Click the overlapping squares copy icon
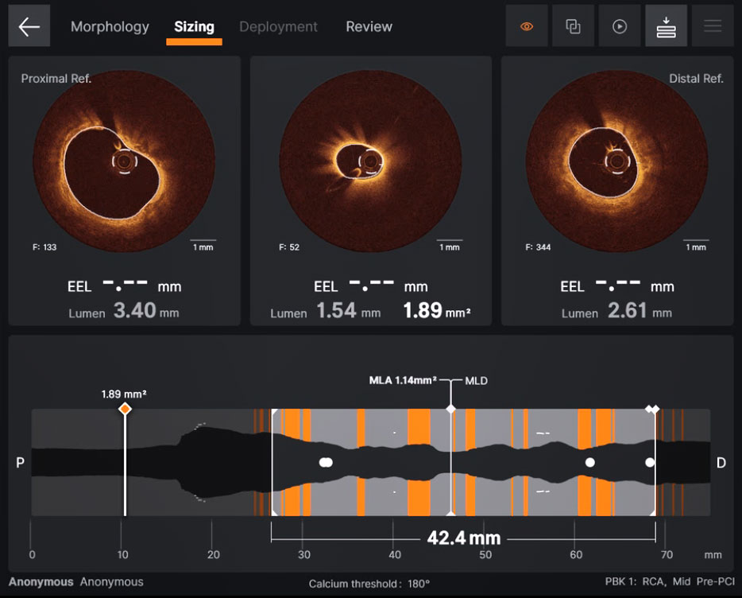742x598 pixels. 573,26
